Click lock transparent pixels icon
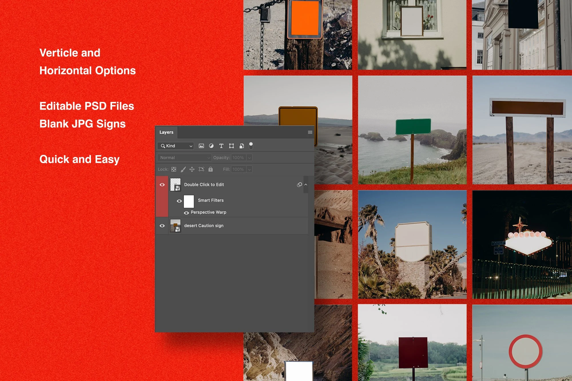The height and width of the screenshot is (381, 572). (174, 169)
